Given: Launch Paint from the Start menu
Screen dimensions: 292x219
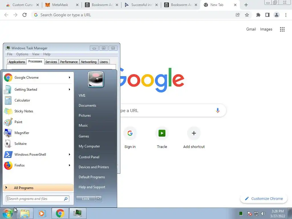Looking at the screenshot, I should (38, 122).
